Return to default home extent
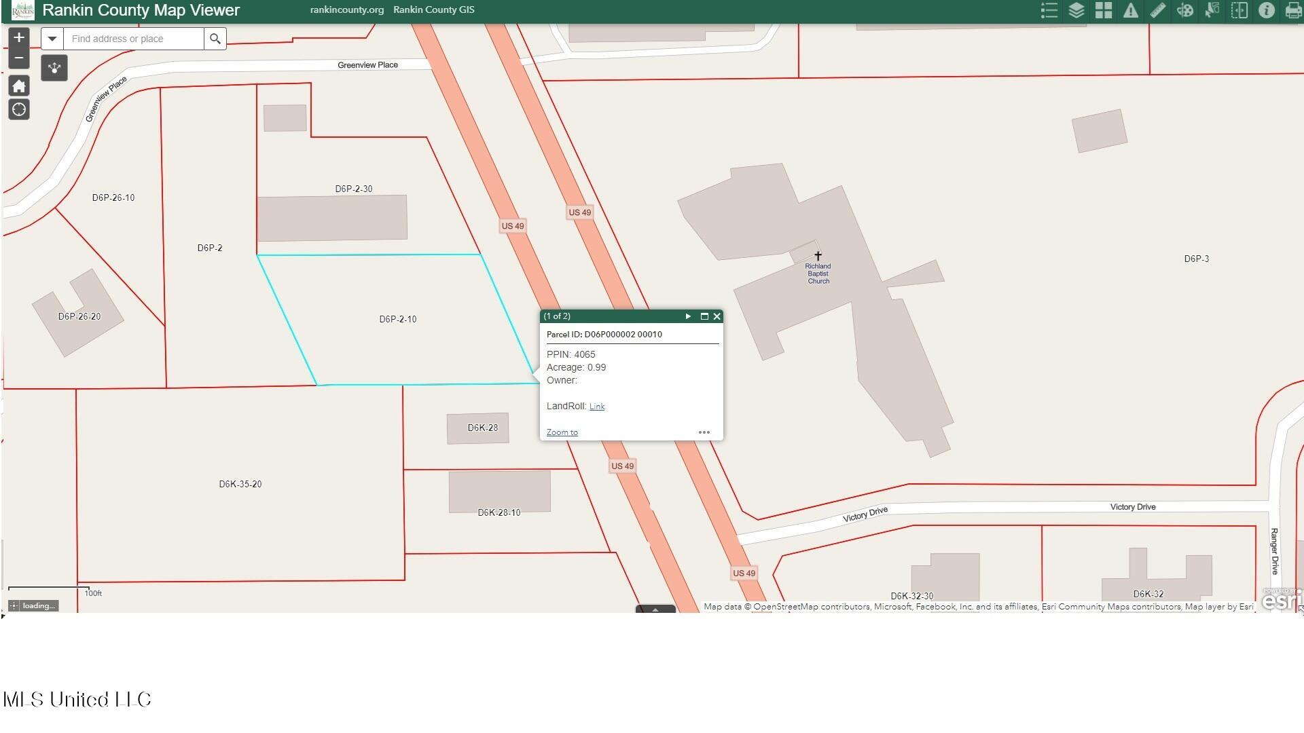This screenshot has height=733, width=1304. [x=19, y=86]
